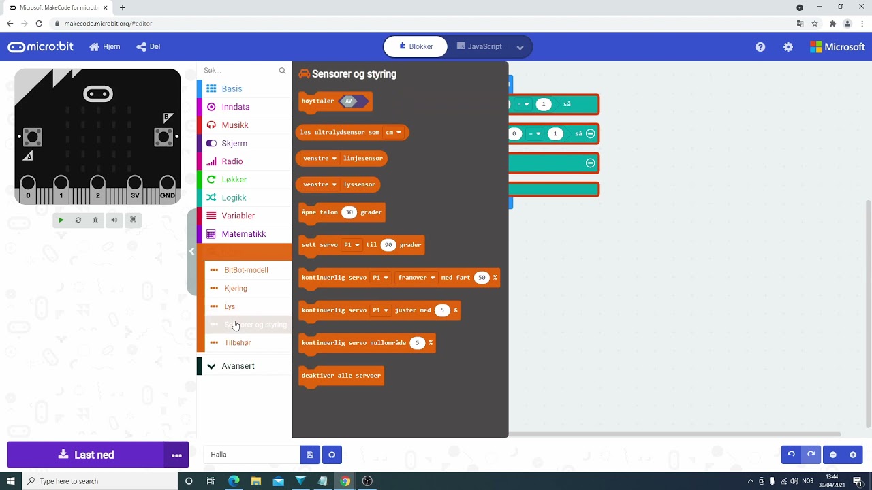
Task: Open the Skjerm category
Action: pos(245,144)
